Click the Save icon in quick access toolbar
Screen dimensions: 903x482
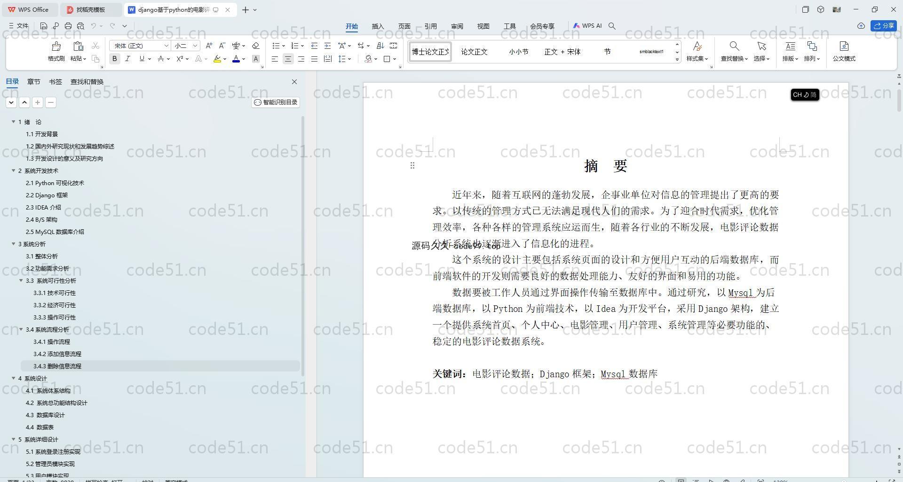44,26
